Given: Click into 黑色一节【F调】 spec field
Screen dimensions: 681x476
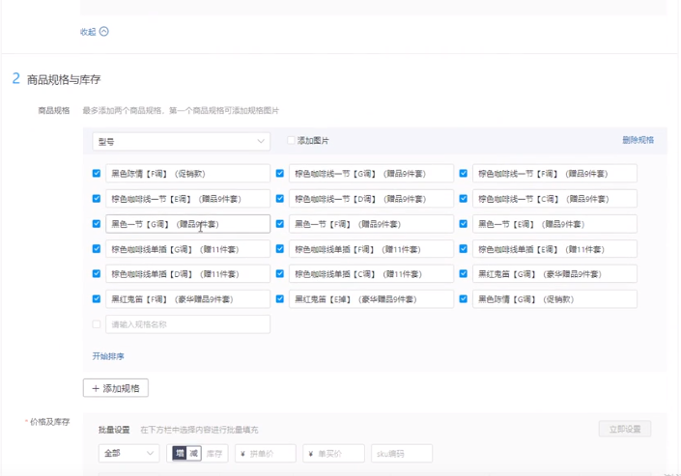Looking at the screenshot, I should click(371, 224).
